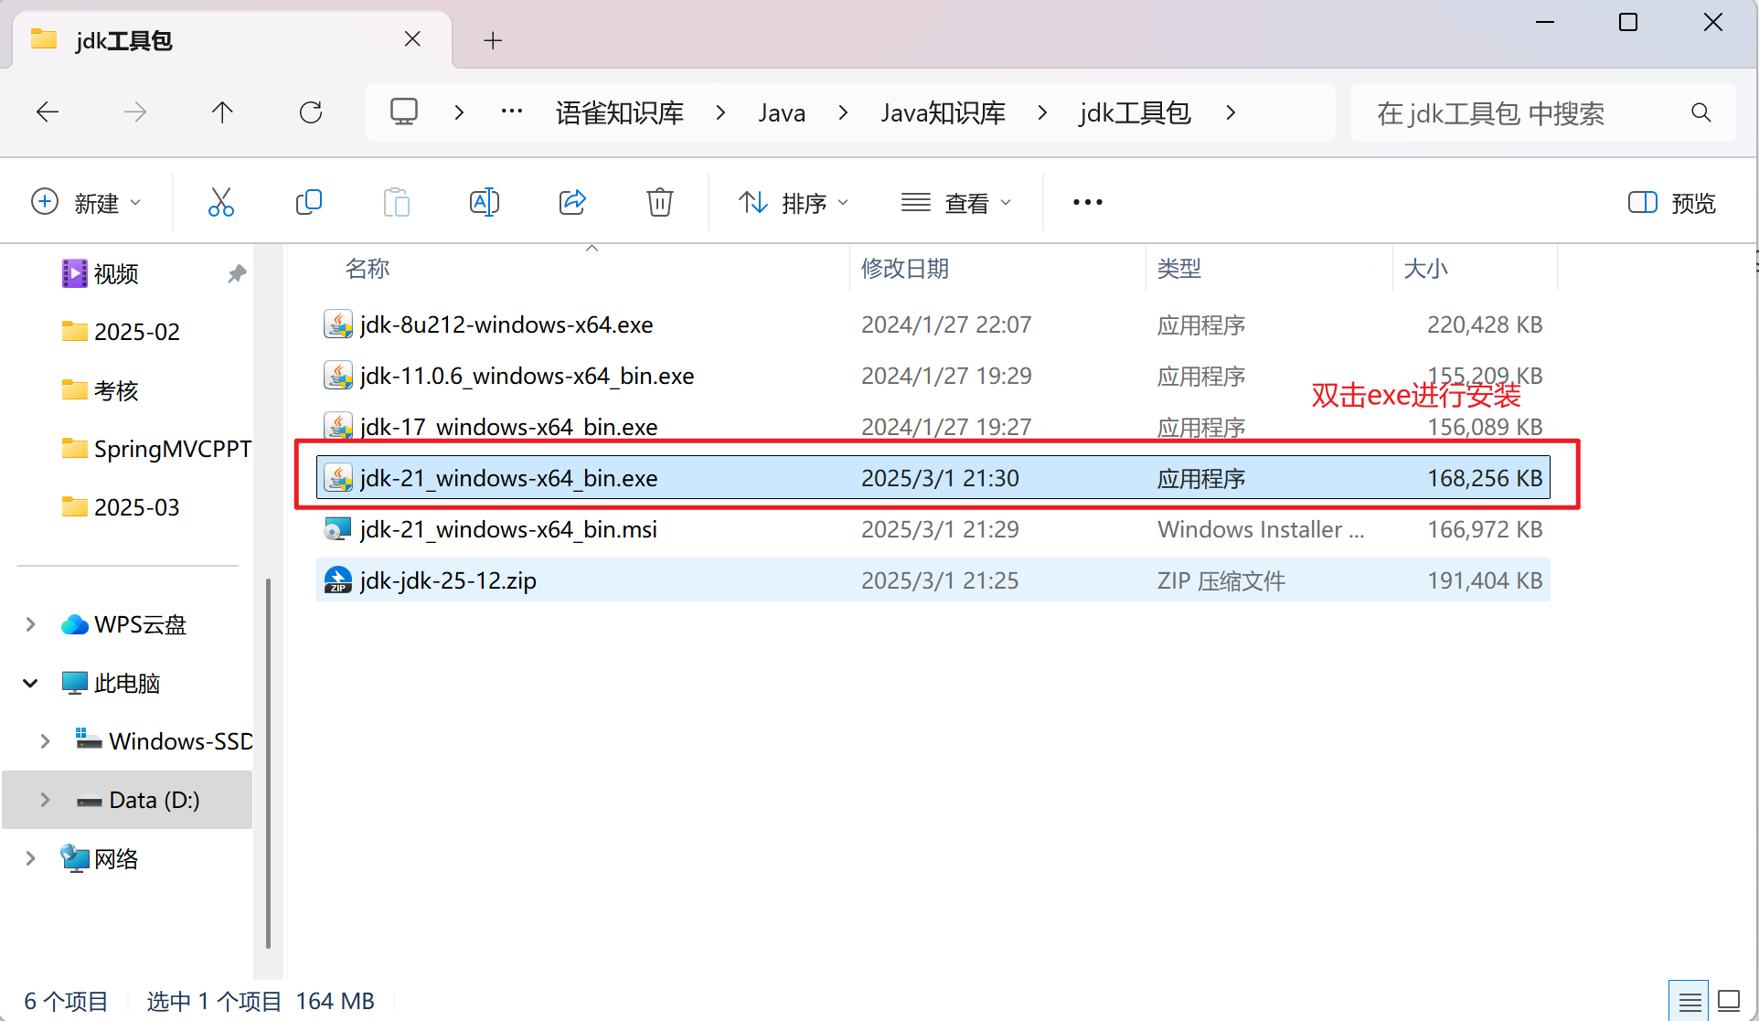Expand the WPS云盘 tree node

pos(30,624)
